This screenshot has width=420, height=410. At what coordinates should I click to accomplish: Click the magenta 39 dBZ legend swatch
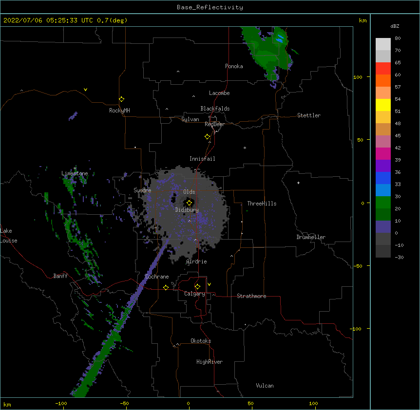383,153
